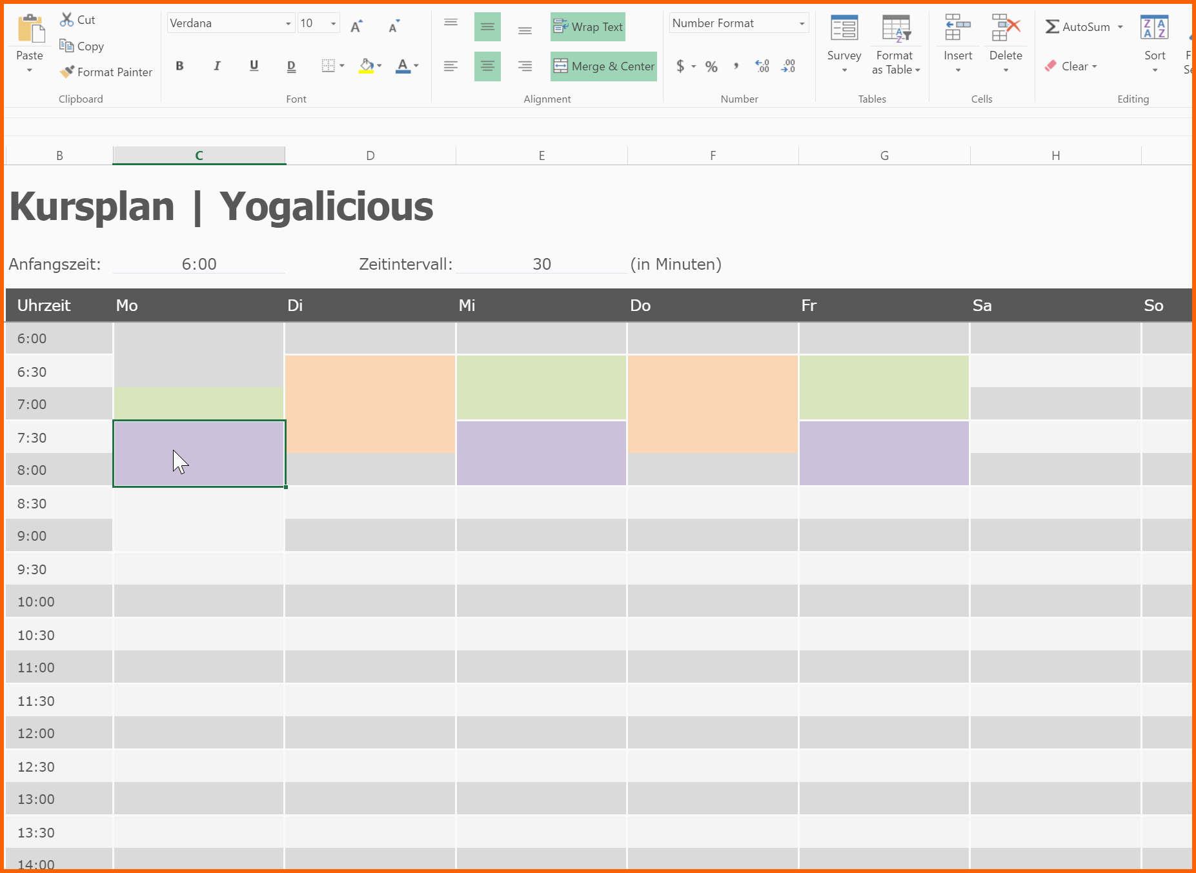Apply the blue font color

403,66
